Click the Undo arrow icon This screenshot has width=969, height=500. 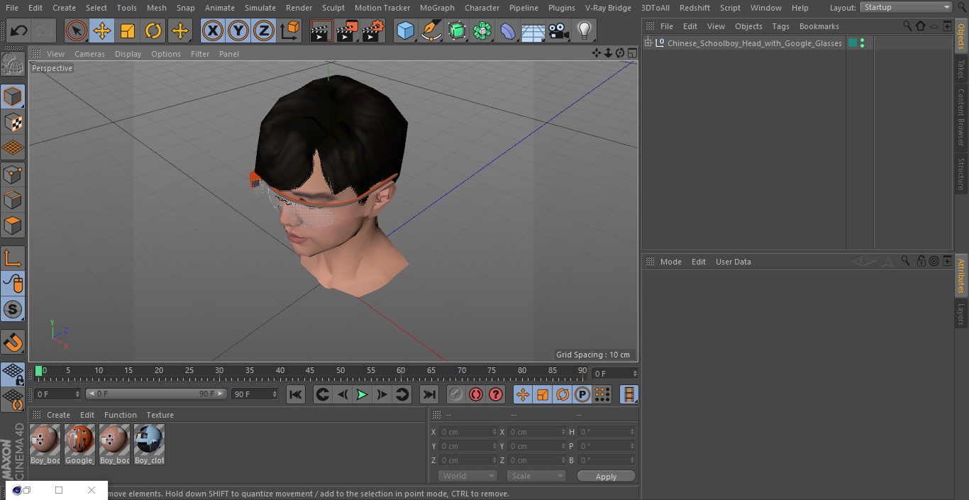pos(19,30)
